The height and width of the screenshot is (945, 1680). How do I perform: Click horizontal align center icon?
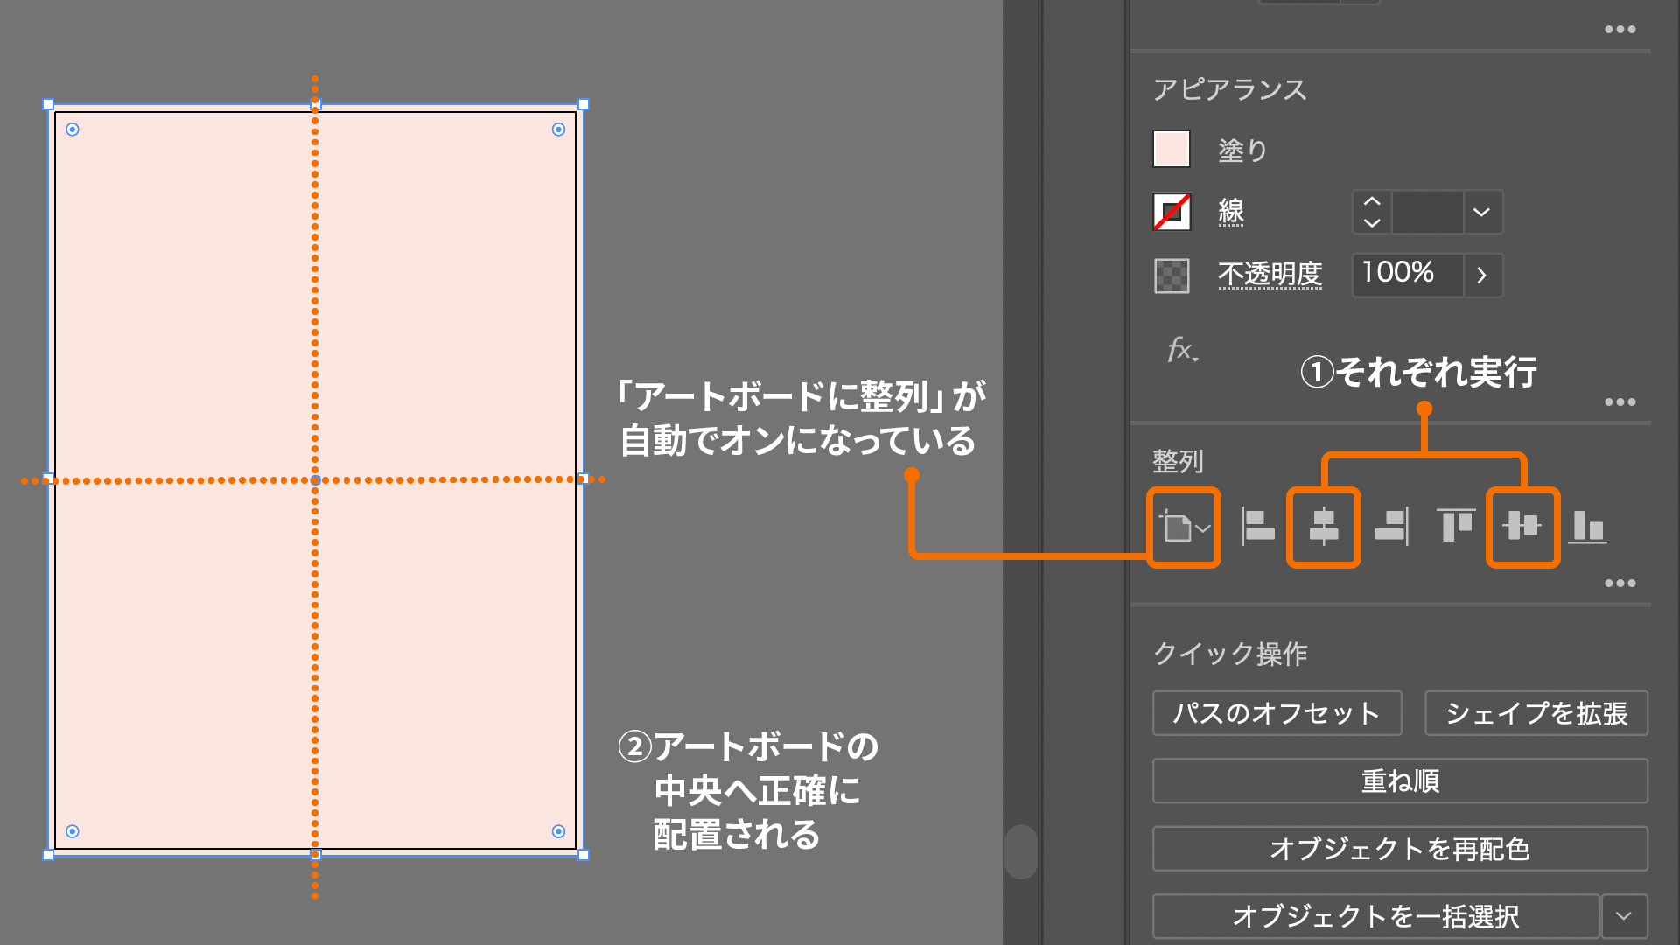[x=1323, y=527]
